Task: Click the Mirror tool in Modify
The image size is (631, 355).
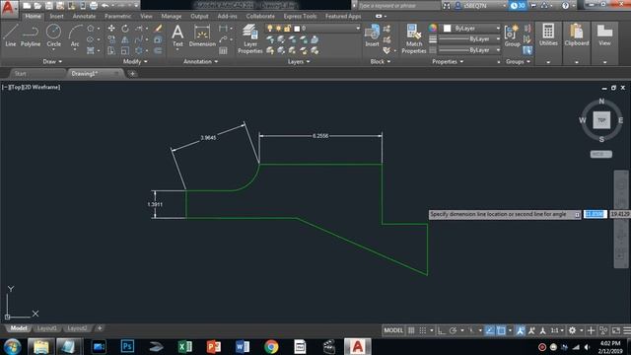Action: click(x=125, y=39)
